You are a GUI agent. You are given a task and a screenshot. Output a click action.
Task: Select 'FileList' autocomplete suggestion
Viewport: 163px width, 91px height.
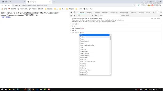tap(94, 49)
